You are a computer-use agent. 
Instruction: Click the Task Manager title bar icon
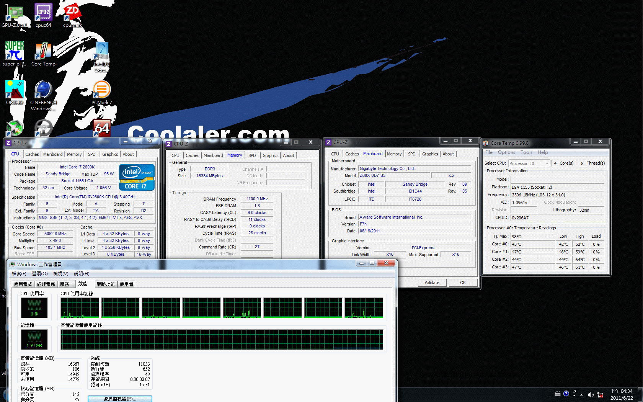pyautogui.click(x=12, y=265)
